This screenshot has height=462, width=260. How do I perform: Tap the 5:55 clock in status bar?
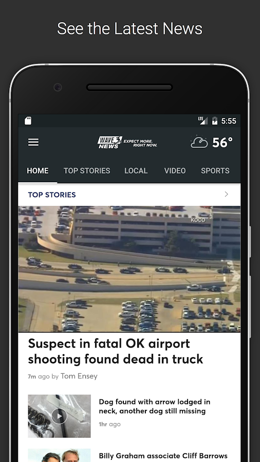click(229, 121)
